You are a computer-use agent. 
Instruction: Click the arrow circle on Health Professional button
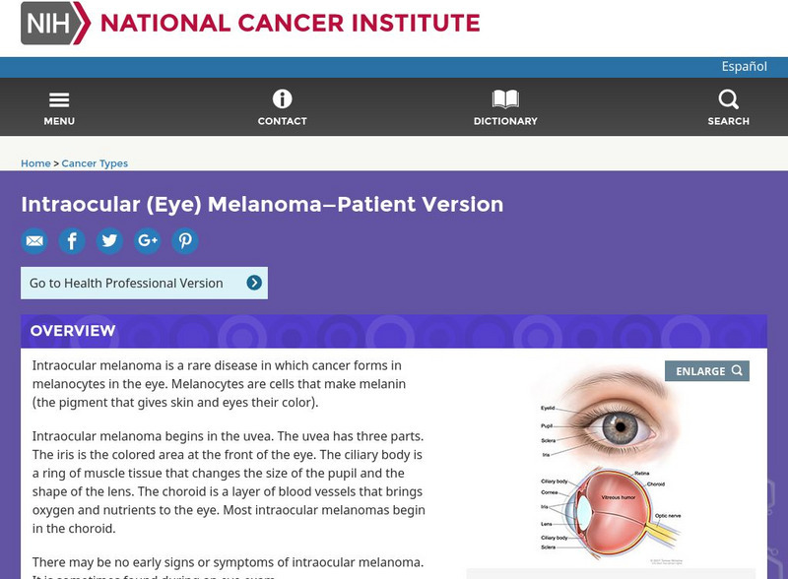[x=256, y=283]
